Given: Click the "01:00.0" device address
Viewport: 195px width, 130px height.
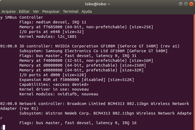Looking at the screenshot, I should [9, 46].
